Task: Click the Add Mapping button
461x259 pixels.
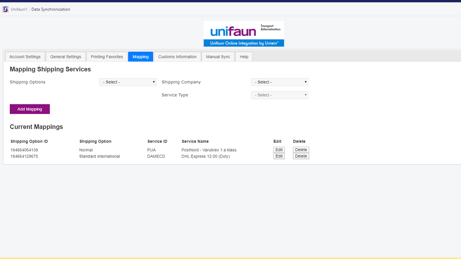Action: pos(30,109)
